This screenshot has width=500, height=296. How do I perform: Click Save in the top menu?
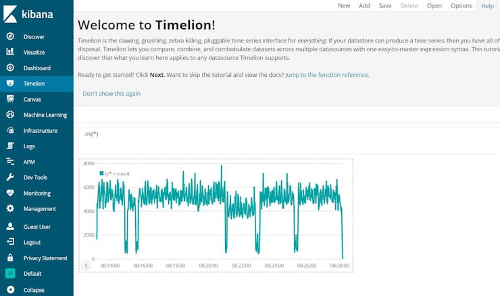coord(385,5)
